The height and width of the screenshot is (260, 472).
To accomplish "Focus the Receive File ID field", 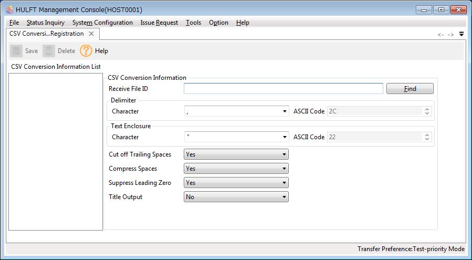I will click(284, 89).
